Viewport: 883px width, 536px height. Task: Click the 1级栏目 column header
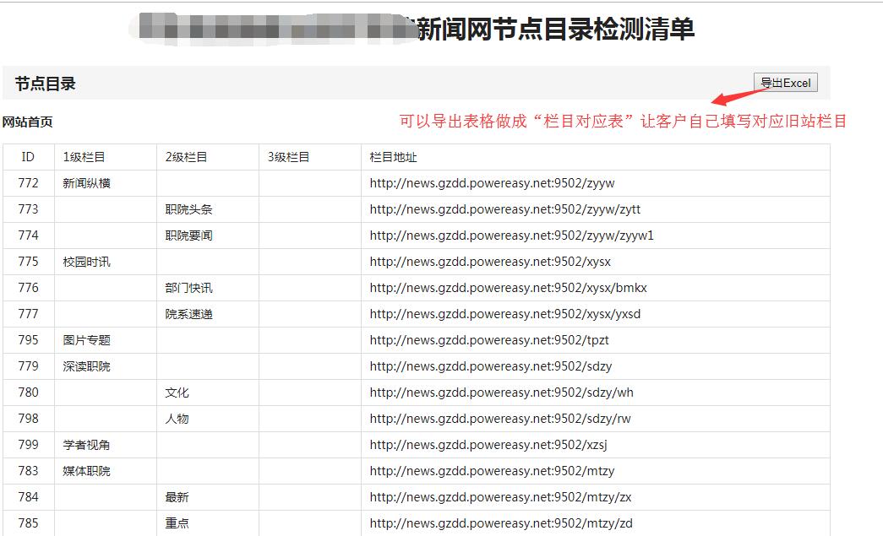click(x=84, y=157)
